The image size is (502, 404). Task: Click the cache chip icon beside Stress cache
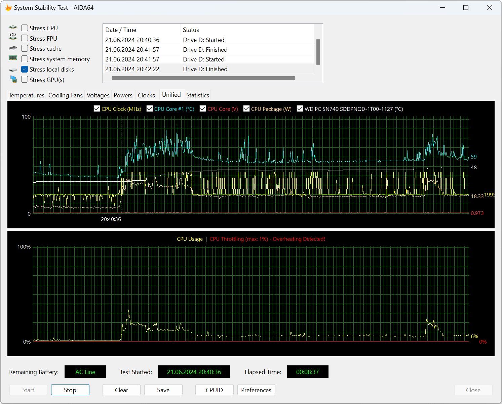coord(13,48)
